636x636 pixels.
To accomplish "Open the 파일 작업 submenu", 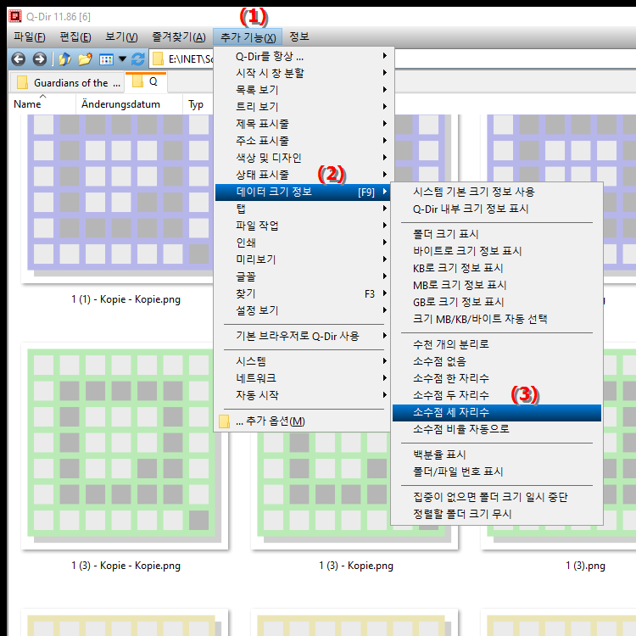I will pos(302,226).
